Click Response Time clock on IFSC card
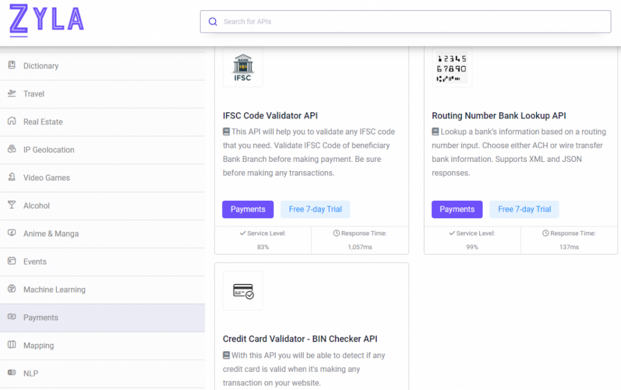 point(336,233)
